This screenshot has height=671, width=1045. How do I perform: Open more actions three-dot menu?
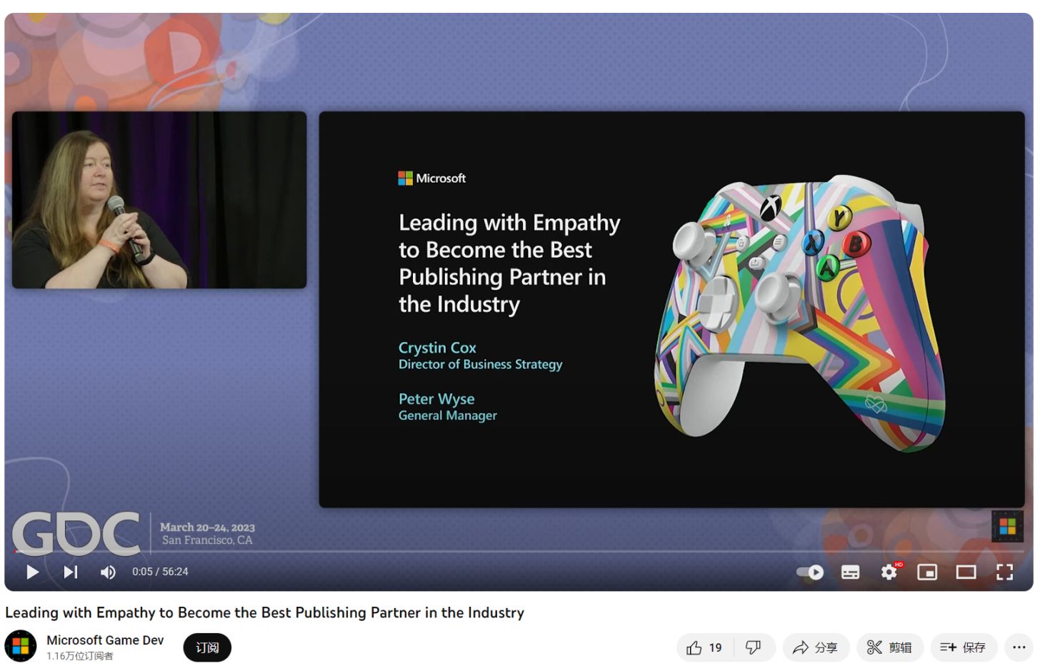pyautogui.click(x=1019, y=647)
